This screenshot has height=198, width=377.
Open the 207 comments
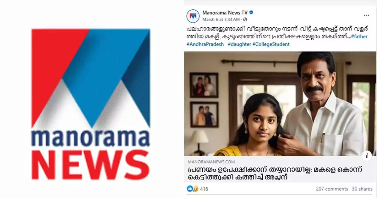pyautogui.click(x=332, y=189)
